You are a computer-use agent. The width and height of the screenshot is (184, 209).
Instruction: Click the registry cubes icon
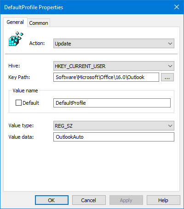(16, 39)
